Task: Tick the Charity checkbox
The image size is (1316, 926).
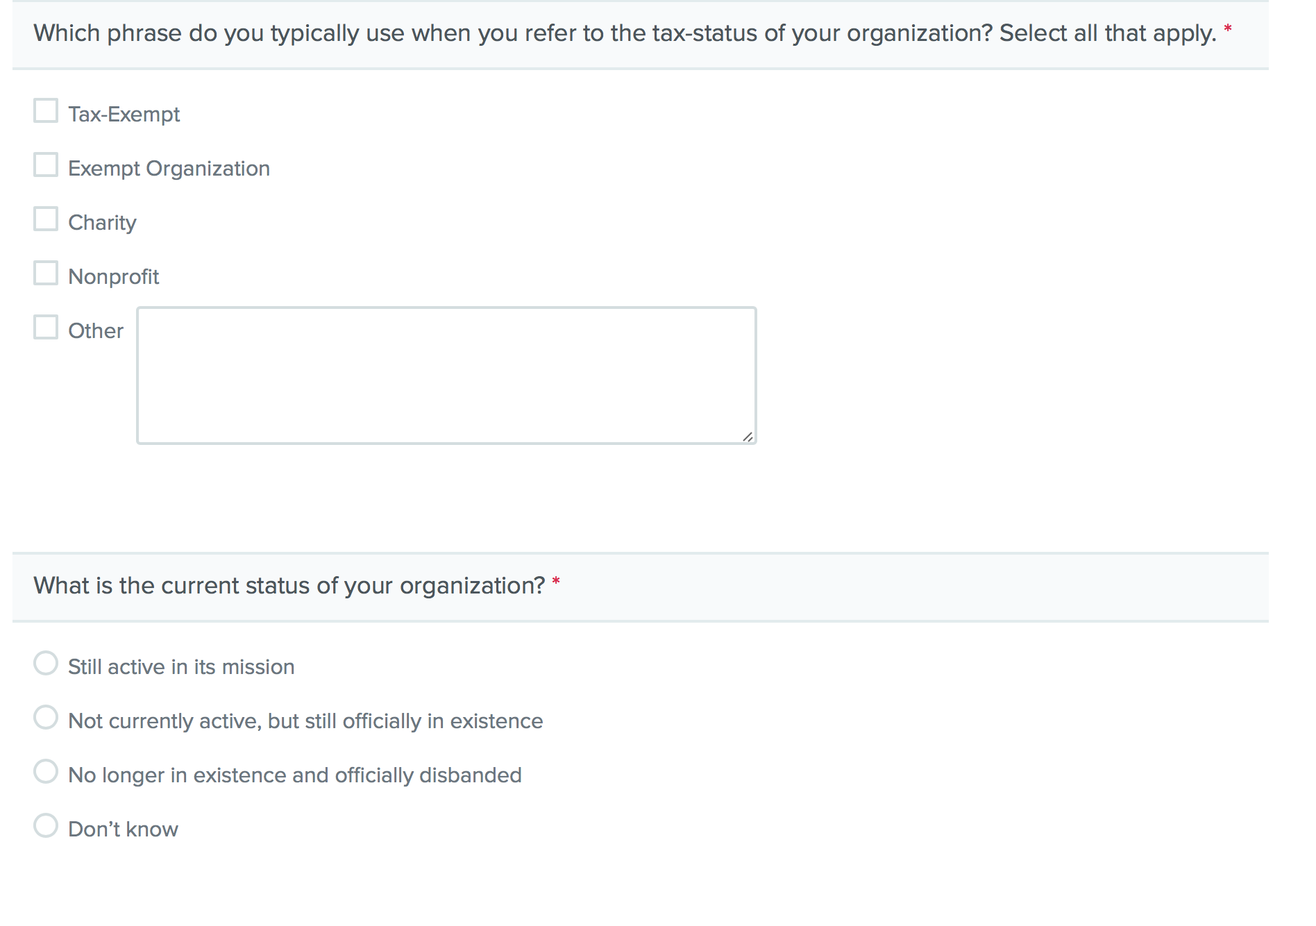Action: coord(46,219)
